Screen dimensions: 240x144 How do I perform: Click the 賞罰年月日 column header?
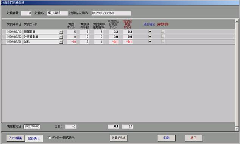point(14,24)
